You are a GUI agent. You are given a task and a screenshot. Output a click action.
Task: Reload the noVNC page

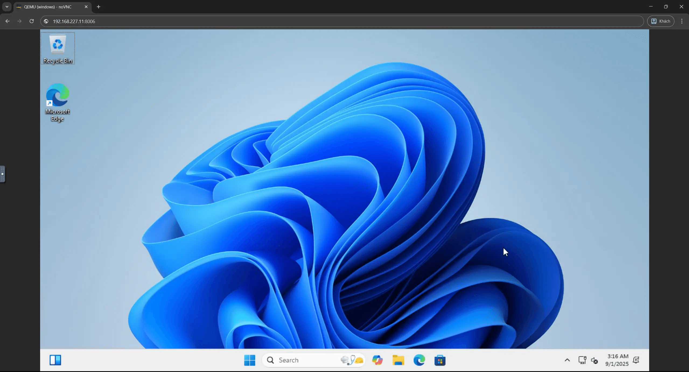[x=32, y=21]
